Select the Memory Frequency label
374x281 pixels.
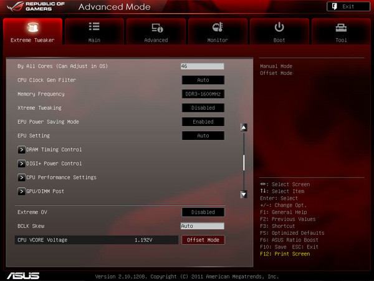(41, 94)
